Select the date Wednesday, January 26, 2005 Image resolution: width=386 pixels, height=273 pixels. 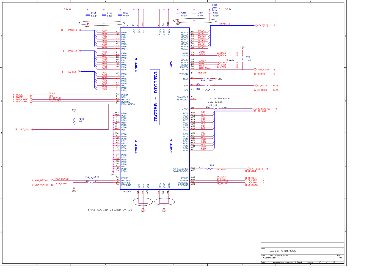click(287, 262)
